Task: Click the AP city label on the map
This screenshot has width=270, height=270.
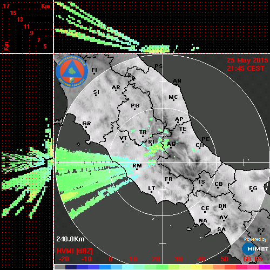Action: (179, 119)
